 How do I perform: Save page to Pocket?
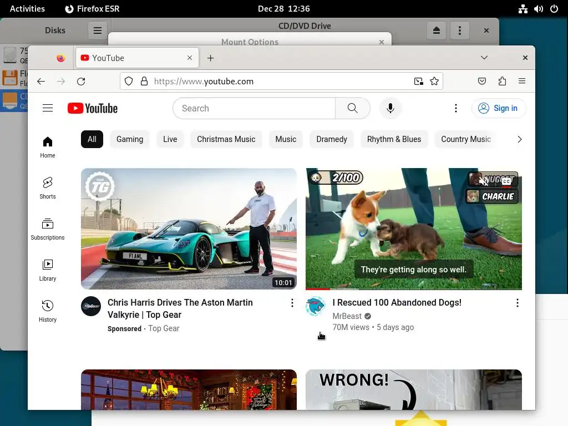coord(482,81)
